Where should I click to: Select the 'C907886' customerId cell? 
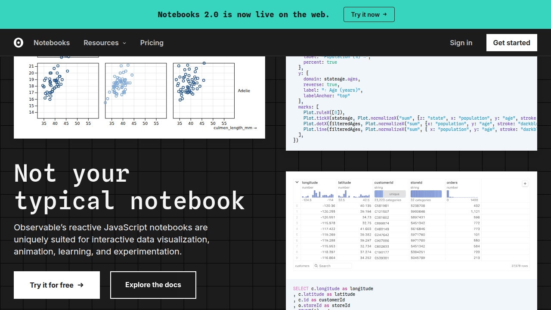pos(381,240)
